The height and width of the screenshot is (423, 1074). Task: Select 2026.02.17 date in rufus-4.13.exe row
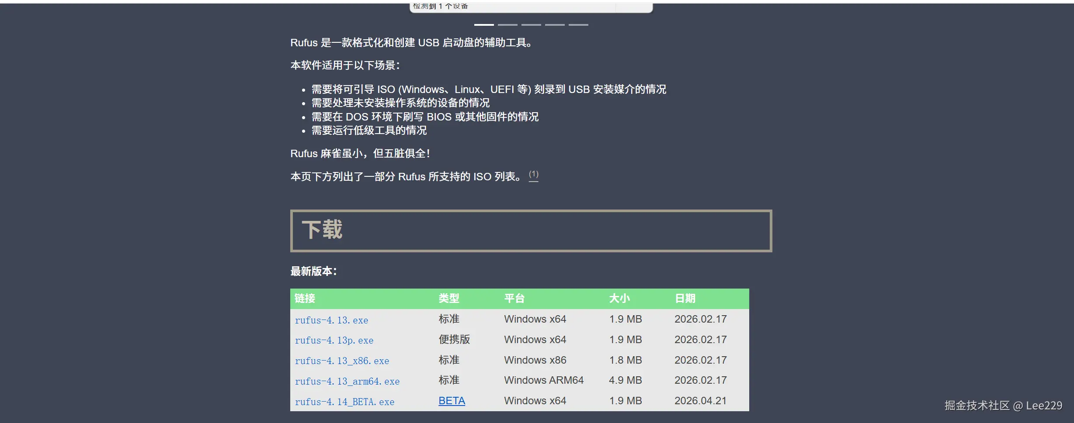(x=701, y=319)
